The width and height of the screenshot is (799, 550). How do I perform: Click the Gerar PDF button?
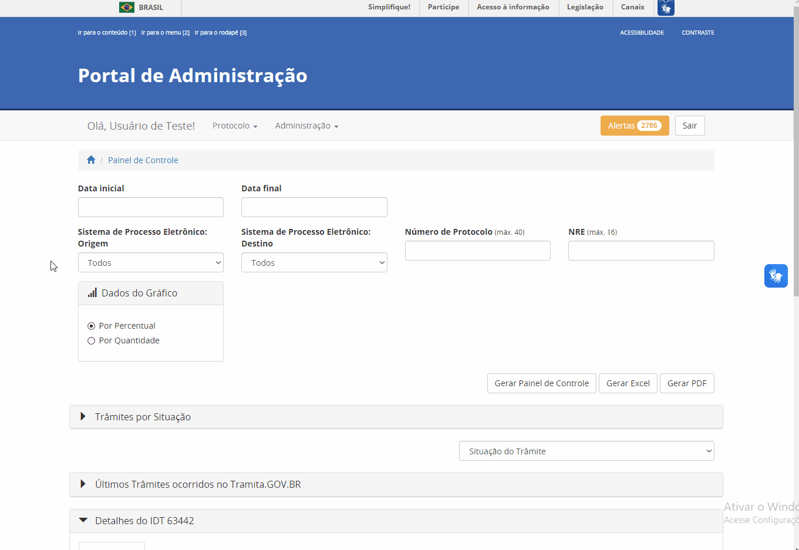687,383
